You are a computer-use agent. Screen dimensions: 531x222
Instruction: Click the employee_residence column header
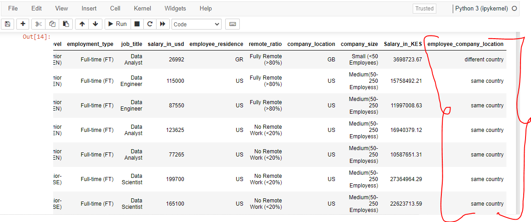tap(217, 44)
